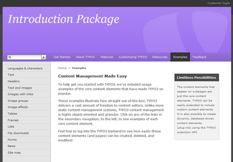Open the Get Started menu item
Screen dimensions: 233x162
pos(62,57)
